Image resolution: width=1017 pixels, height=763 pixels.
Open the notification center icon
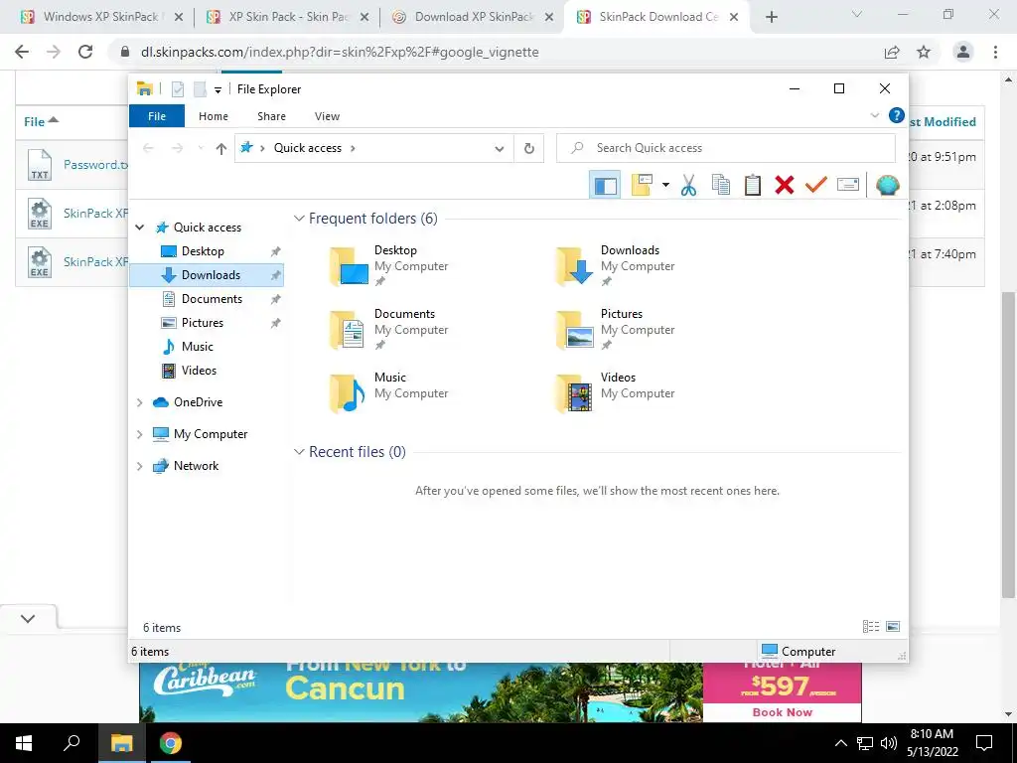(x=984, y=743)
